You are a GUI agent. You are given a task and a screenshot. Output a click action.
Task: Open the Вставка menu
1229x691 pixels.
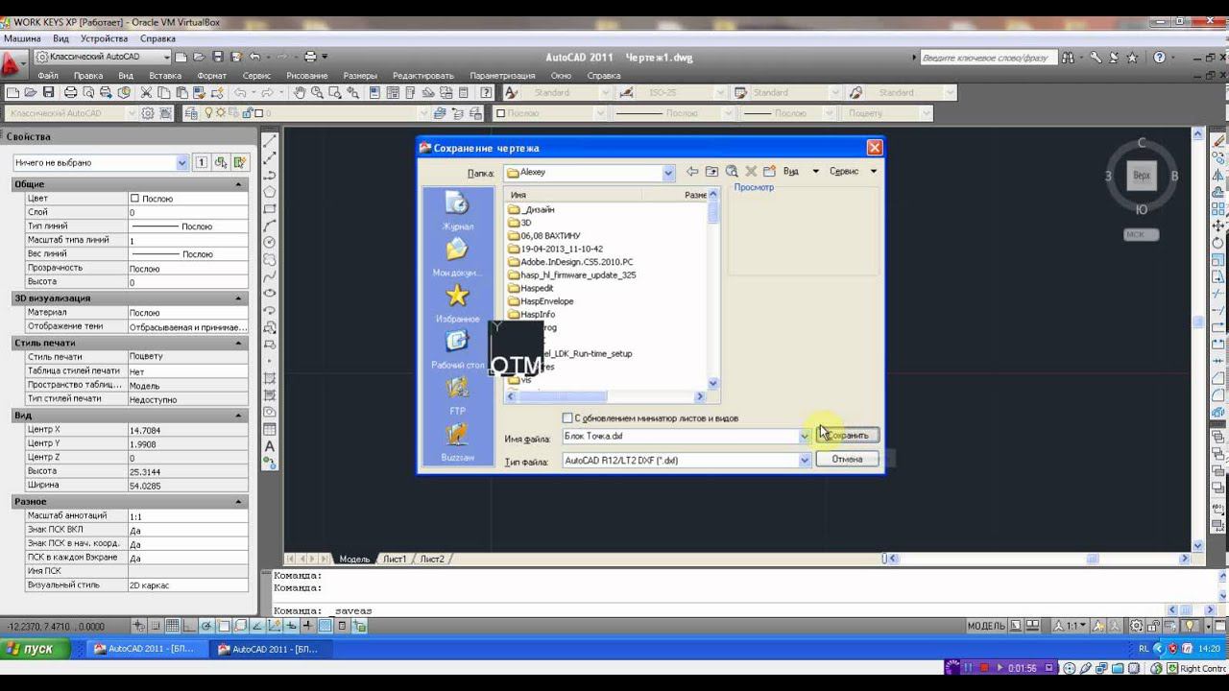tap(165, 76)
